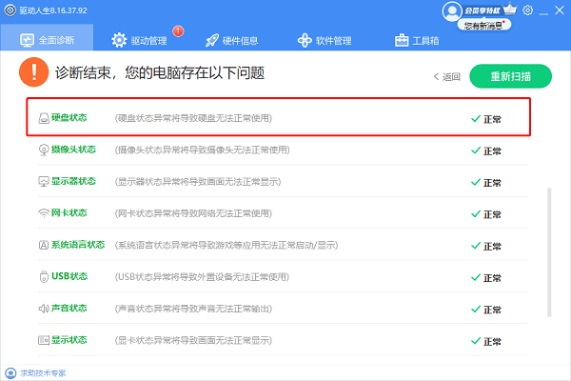The width and height of the screenshot is (571, 381).
Task: Go back with the 返回 link
Action: 447,75
